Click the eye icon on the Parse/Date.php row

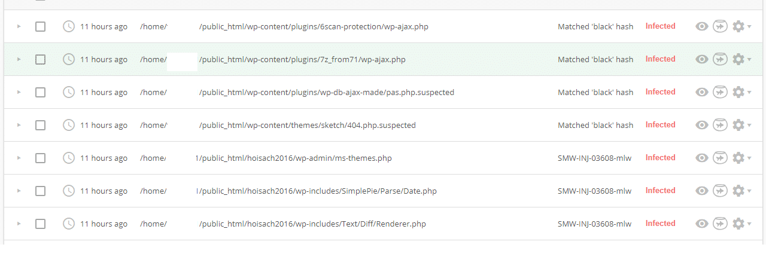(x=702, y=191)
